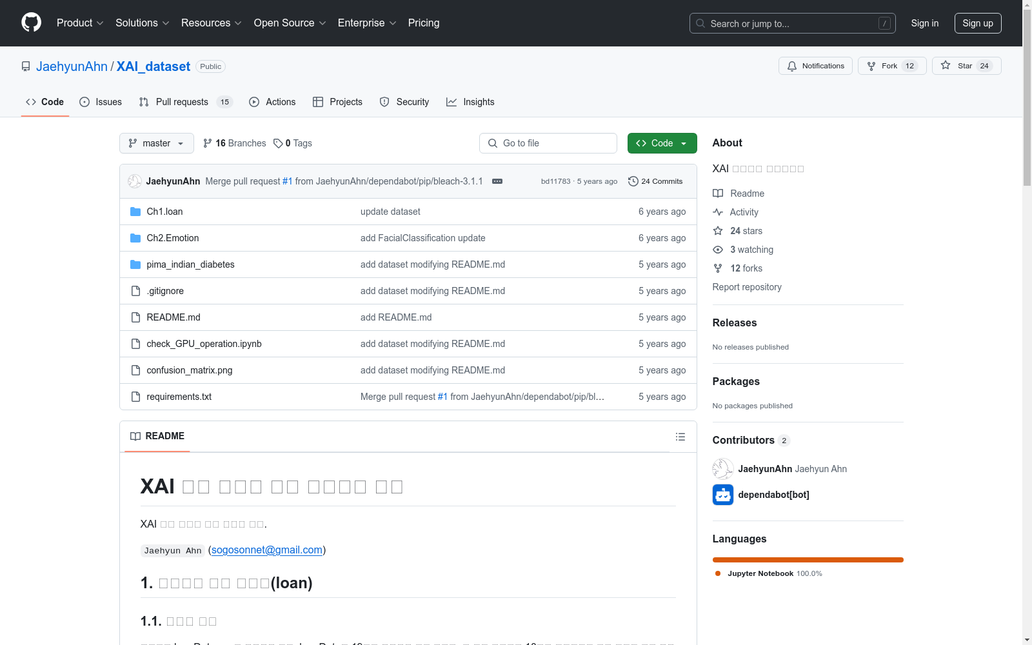Click JaehyunAhn avatar in latest commit
This screenshot has width=1032, height=645.
point(135,181)
